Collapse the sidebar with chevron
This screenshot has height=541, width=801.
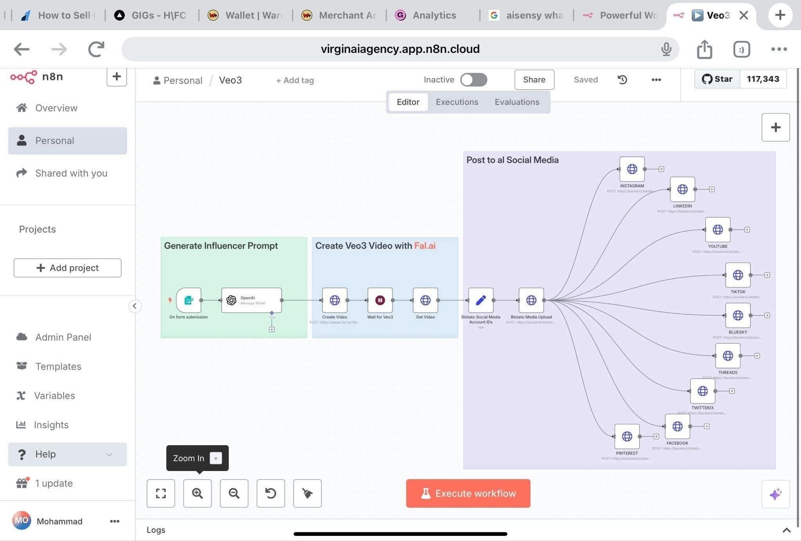(x=135, y=306)
